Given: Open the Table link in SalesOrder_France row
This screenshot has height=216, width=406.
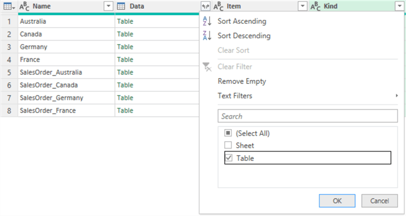Looking at the screenshot, I should [x=125, y=111].
